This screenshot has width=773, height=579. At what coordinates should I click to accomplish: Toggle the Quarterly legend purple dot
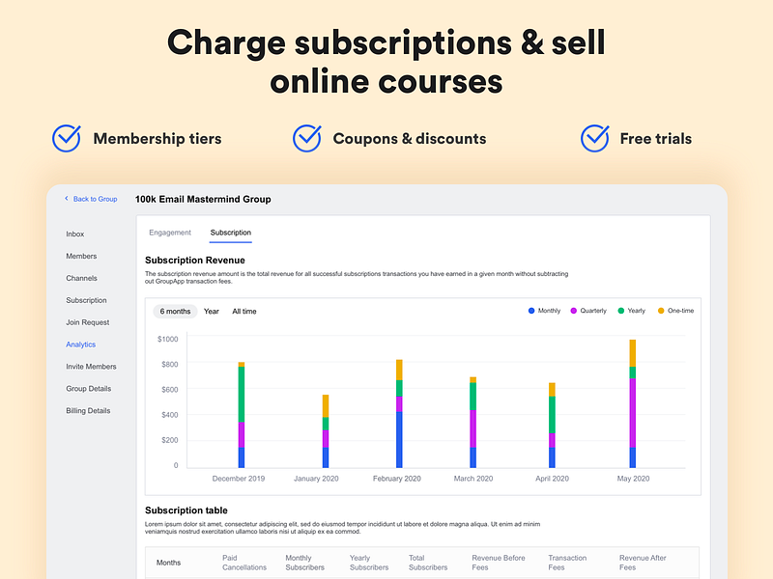573,311
